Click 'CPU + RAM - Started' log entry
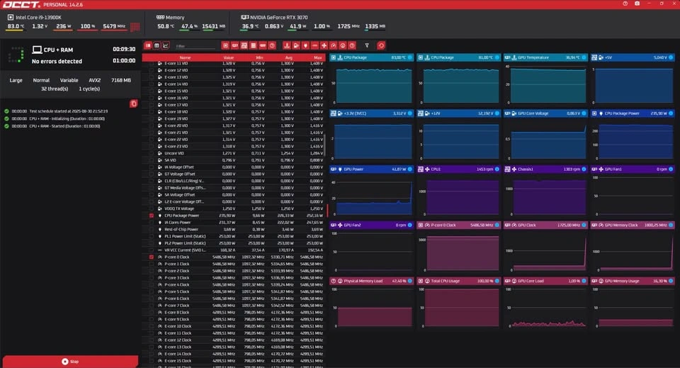Screen dimensions: 680x368 [x=64, y=126]
